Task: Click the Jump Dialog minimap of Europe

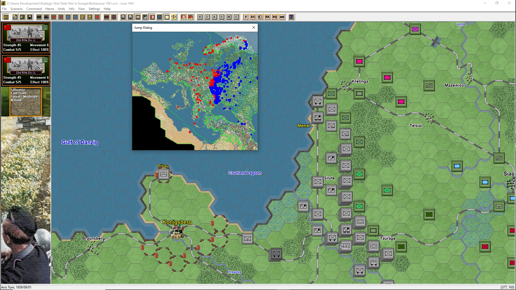Action: (195, 91)
